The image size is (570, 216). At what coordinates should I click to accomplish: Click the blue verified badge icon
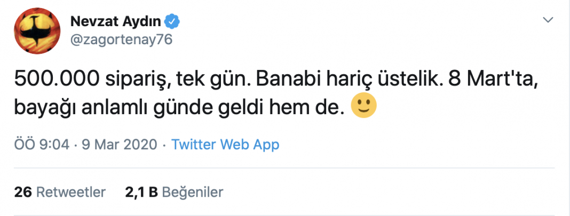click(172, 22)
